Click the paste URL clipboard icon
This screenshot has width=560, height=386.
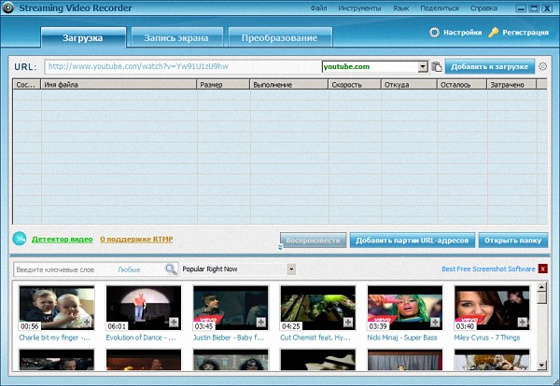pyautogui.click(x=436, y=67)
